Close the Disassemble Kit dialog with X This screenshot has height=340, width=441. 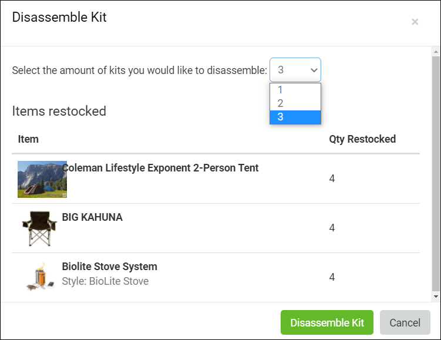(415, 22)
